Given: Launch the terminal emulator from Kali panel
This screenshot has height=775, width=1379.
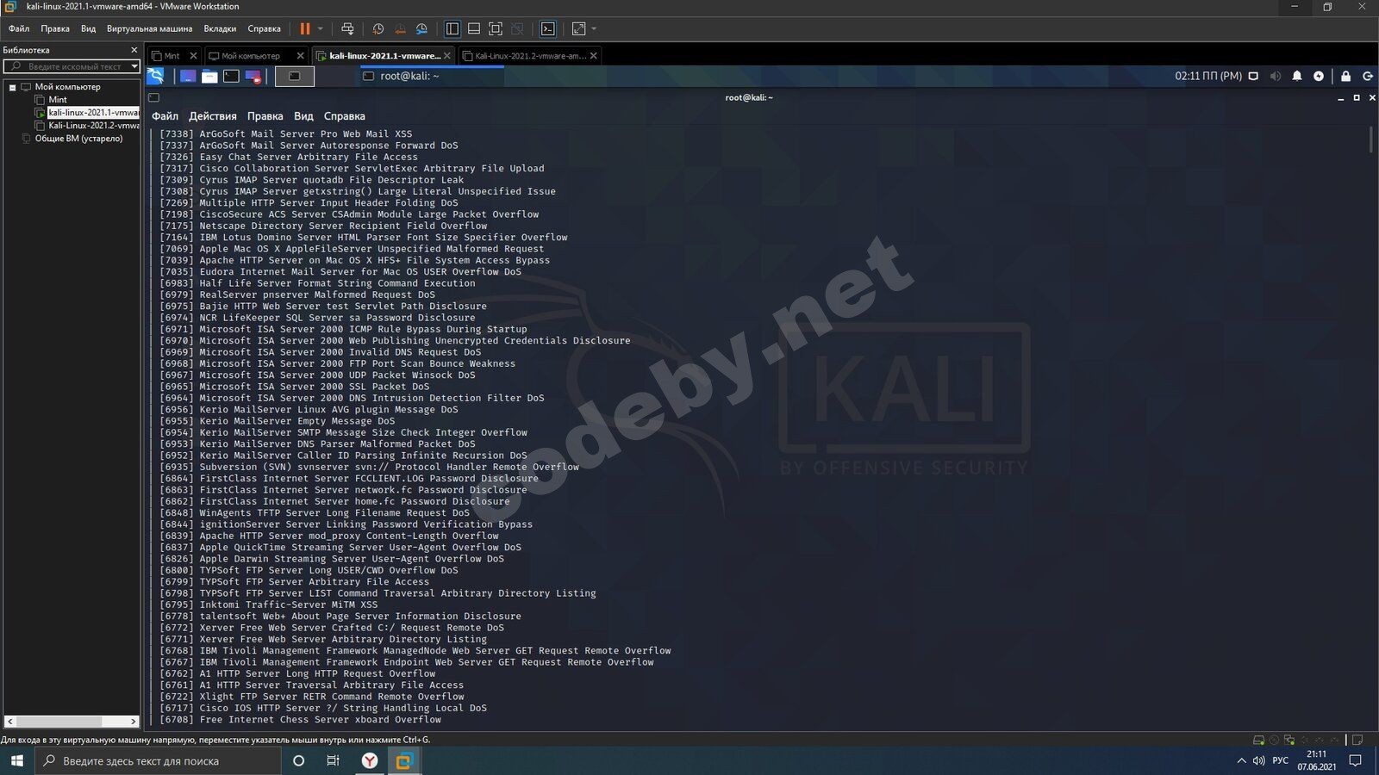Looking at the screenshot, I should pyautogui.click(x=231, y=77).
